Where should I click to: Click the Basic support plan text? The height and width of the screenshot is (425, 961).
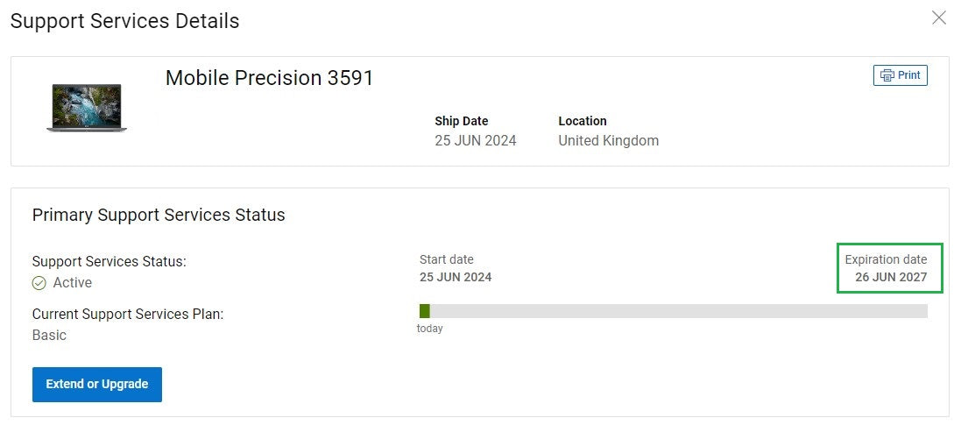(49, 336)
